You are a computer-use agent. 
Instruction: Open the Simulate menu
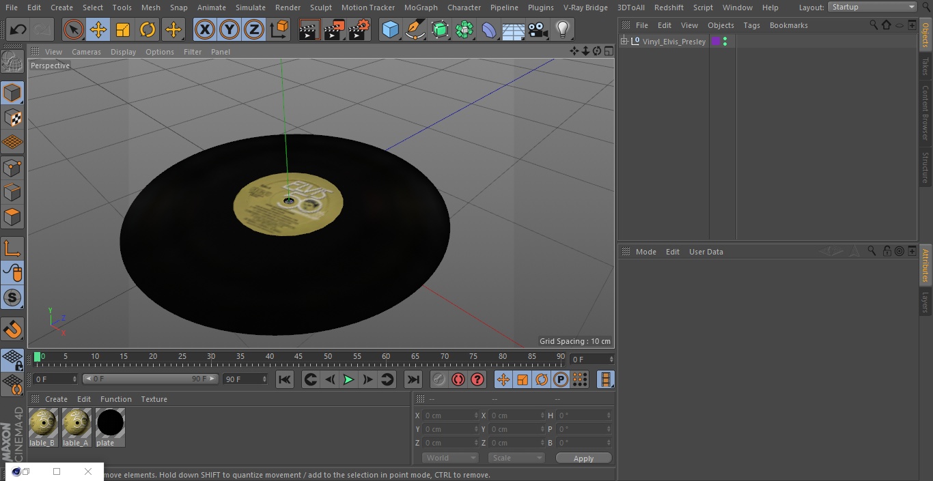tap(251, 8)
